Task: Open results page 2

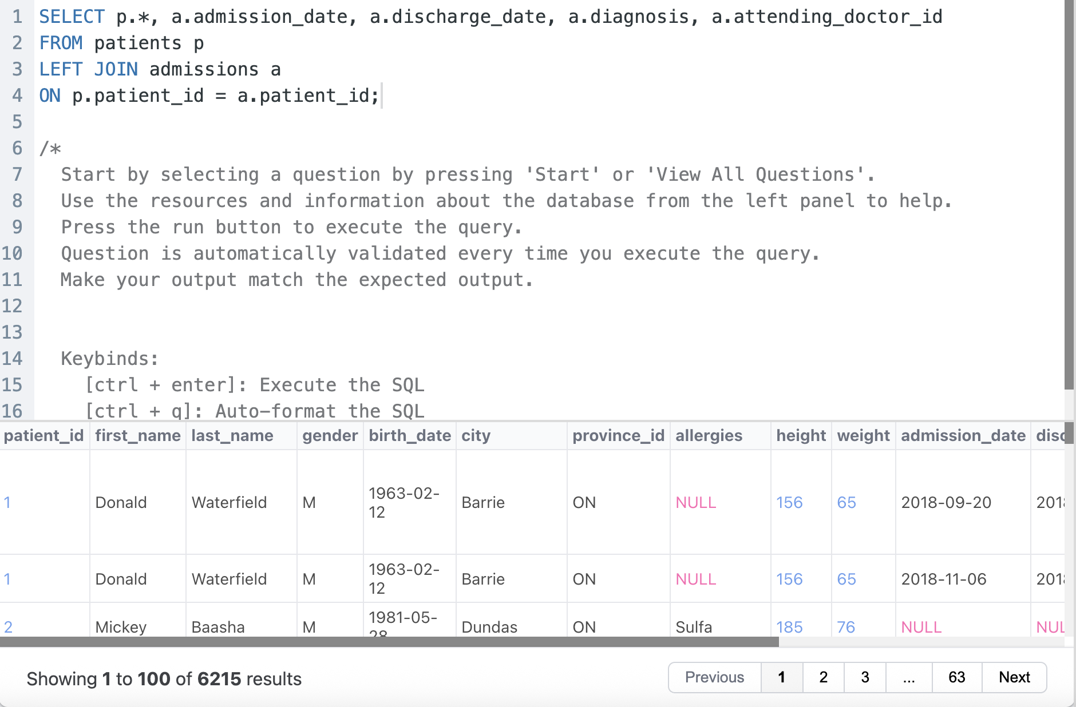Action: tap(823, 677)
